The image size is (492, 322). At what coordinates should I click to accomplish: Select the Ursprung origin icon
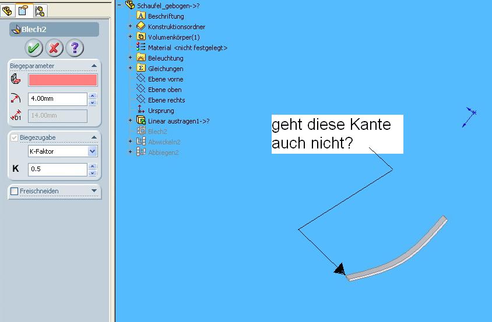click(x=141, y=109)
